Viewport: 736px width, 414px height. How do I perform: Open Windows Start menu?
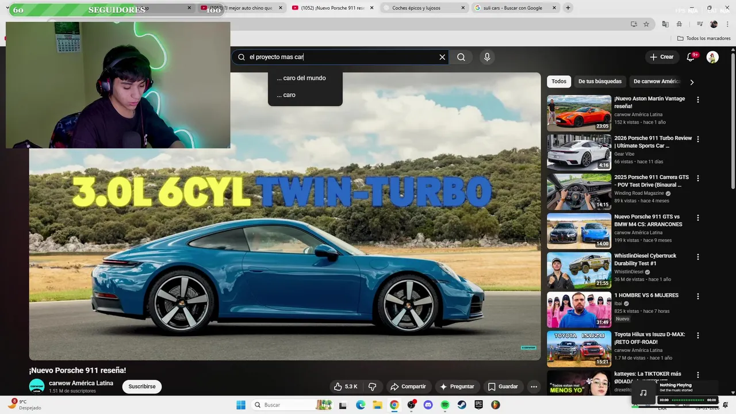point(241,405)
